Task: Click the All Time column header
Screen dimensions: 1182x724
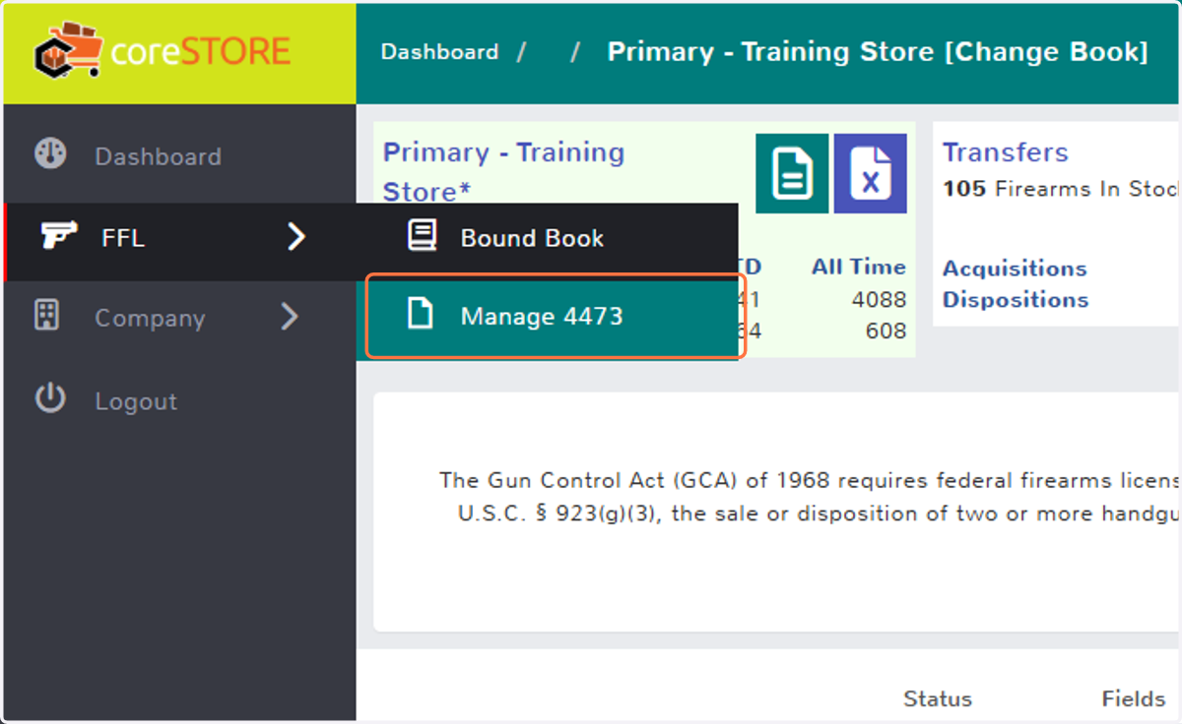Action: 858,267
